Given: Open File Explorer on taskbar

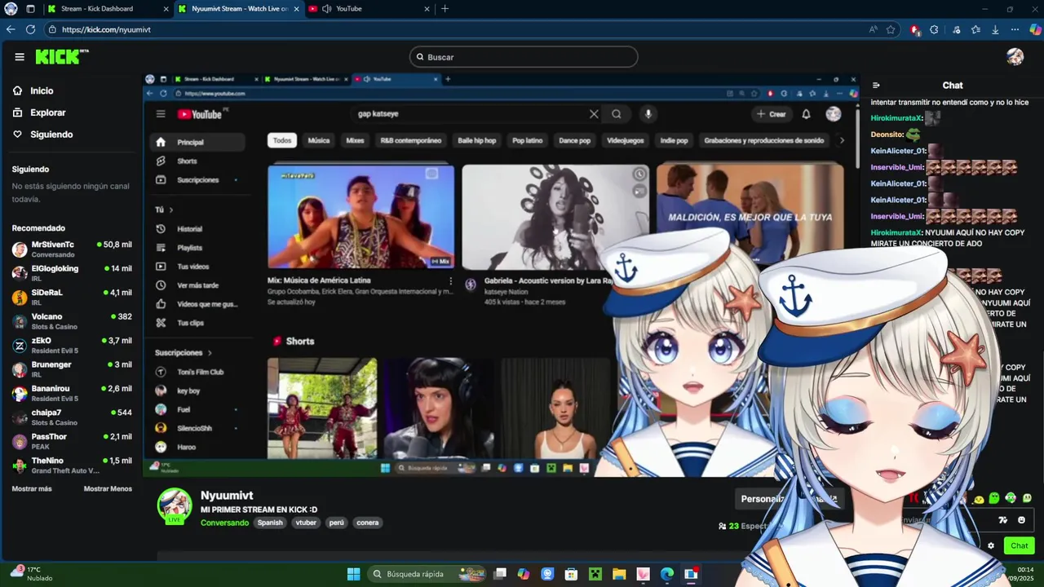Looking at the screenshot, I should 619,574.
